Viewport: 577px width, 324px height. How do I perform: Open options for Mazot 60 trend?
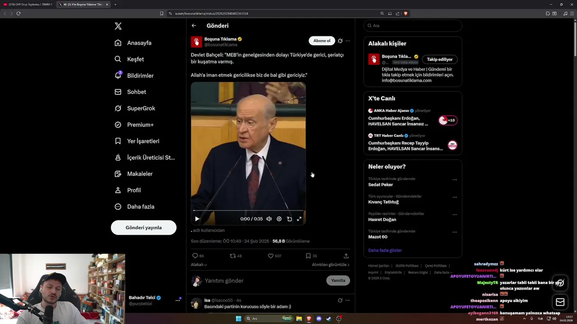tap(454, 232)
